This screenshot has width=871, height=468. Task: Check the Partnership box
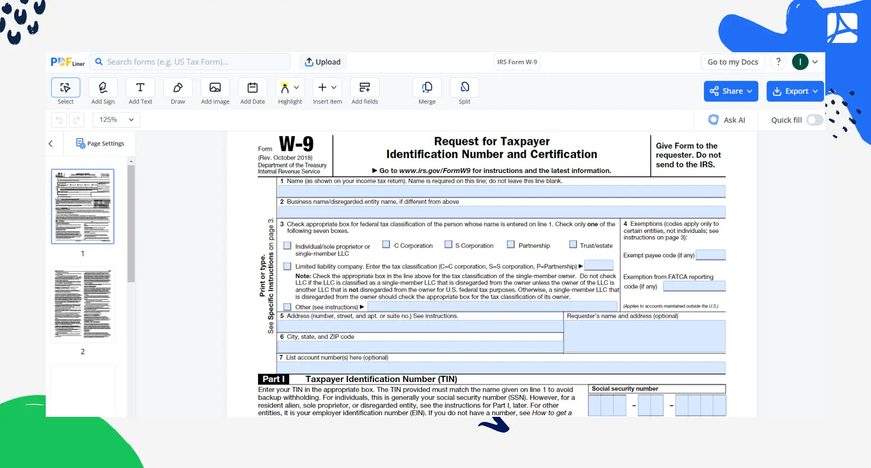point(511,244)
